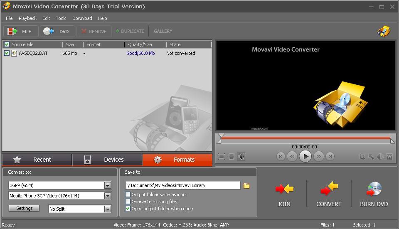Open the Playback menu
399x229 pixels.
tap(27, 18)
